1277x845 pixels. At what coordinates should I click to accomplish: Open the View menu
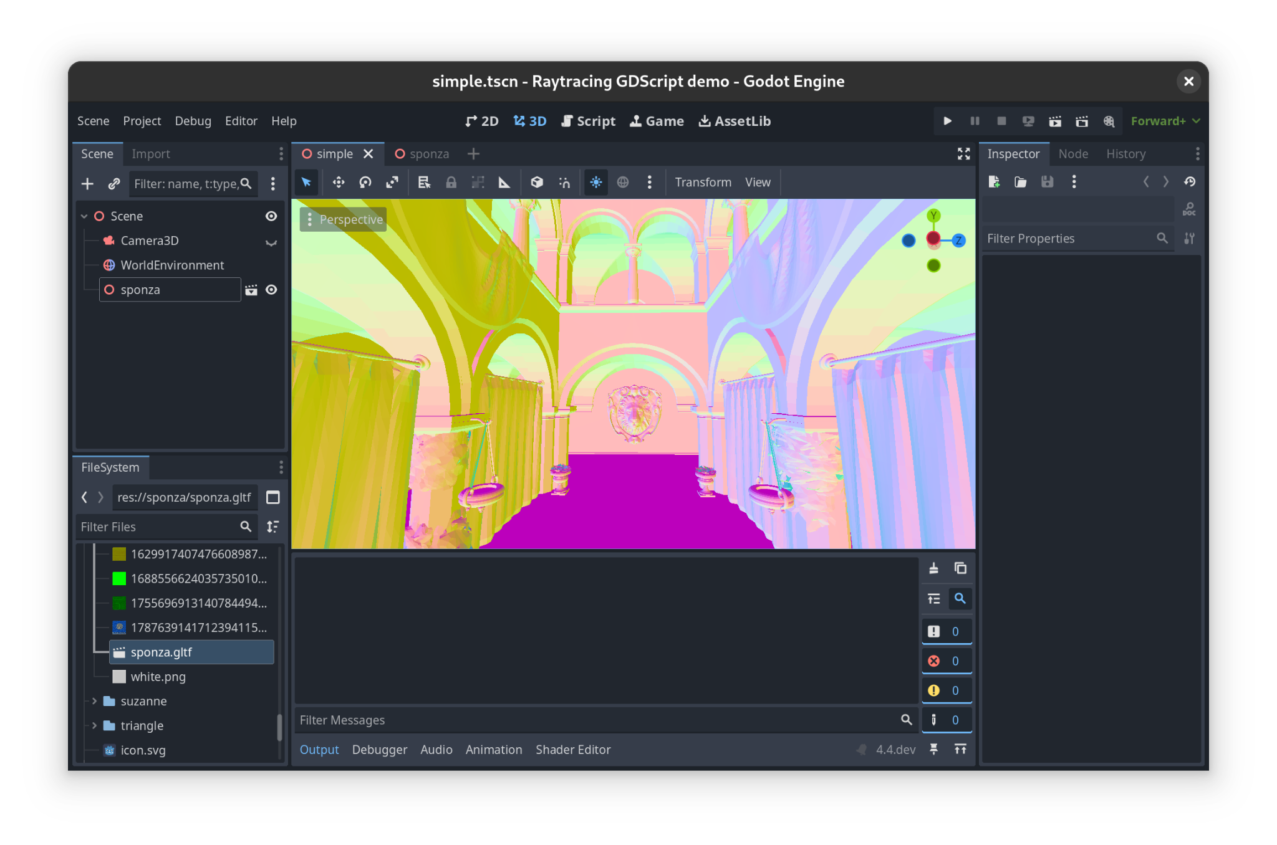[758, 183]
